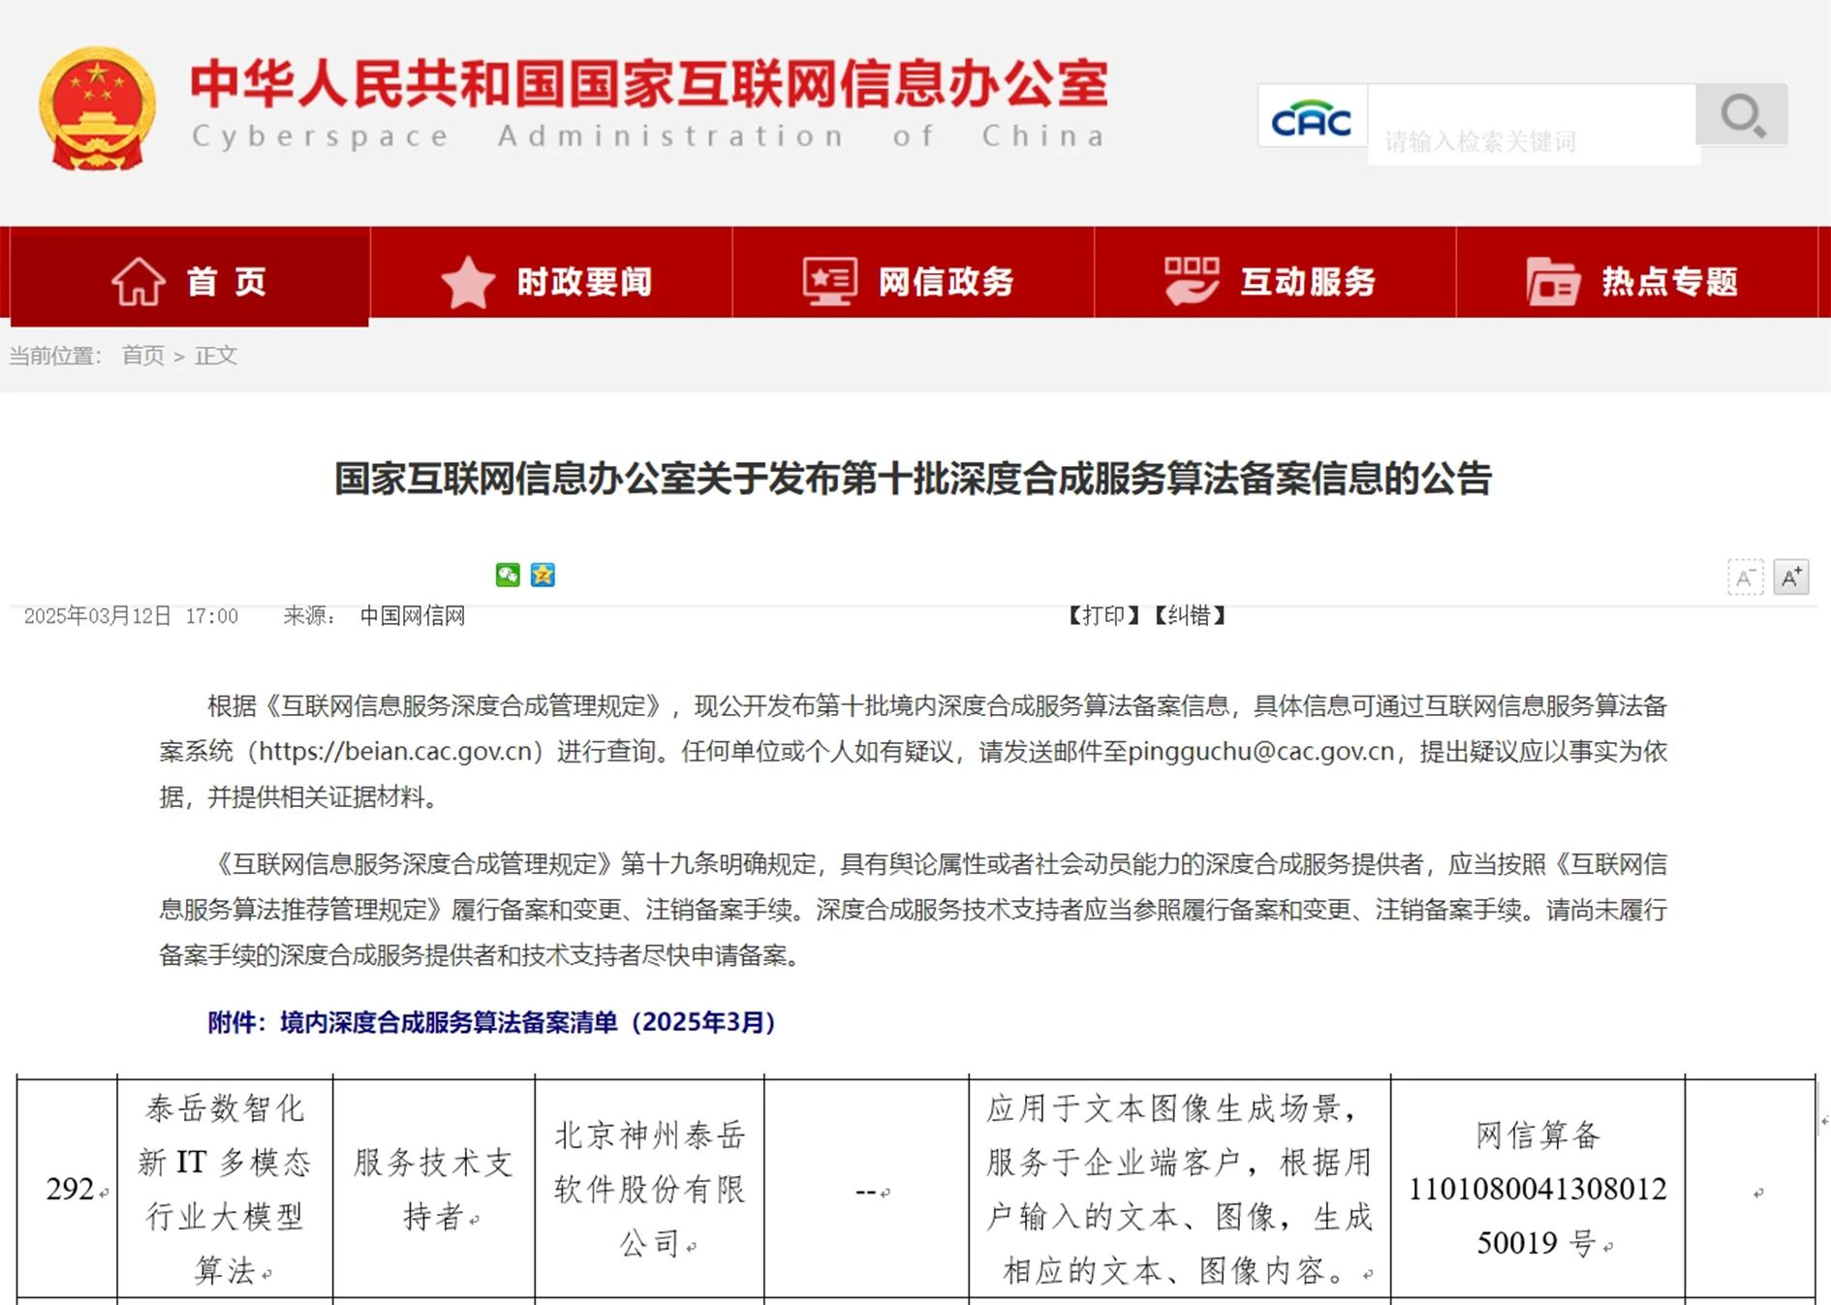Screen dimensions: 1831x1305
Task: Click cell 北京神州泰岳软件股份有限公司
Action: pos(649,1189)
